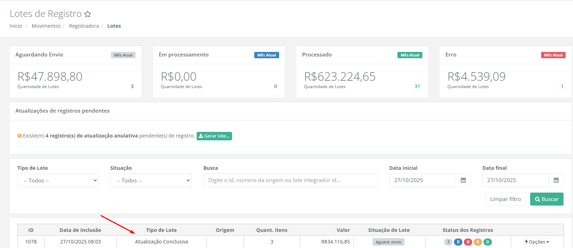Click the green status badge in row 1078
The image size is (573, 248).
(x=487, y=242)
